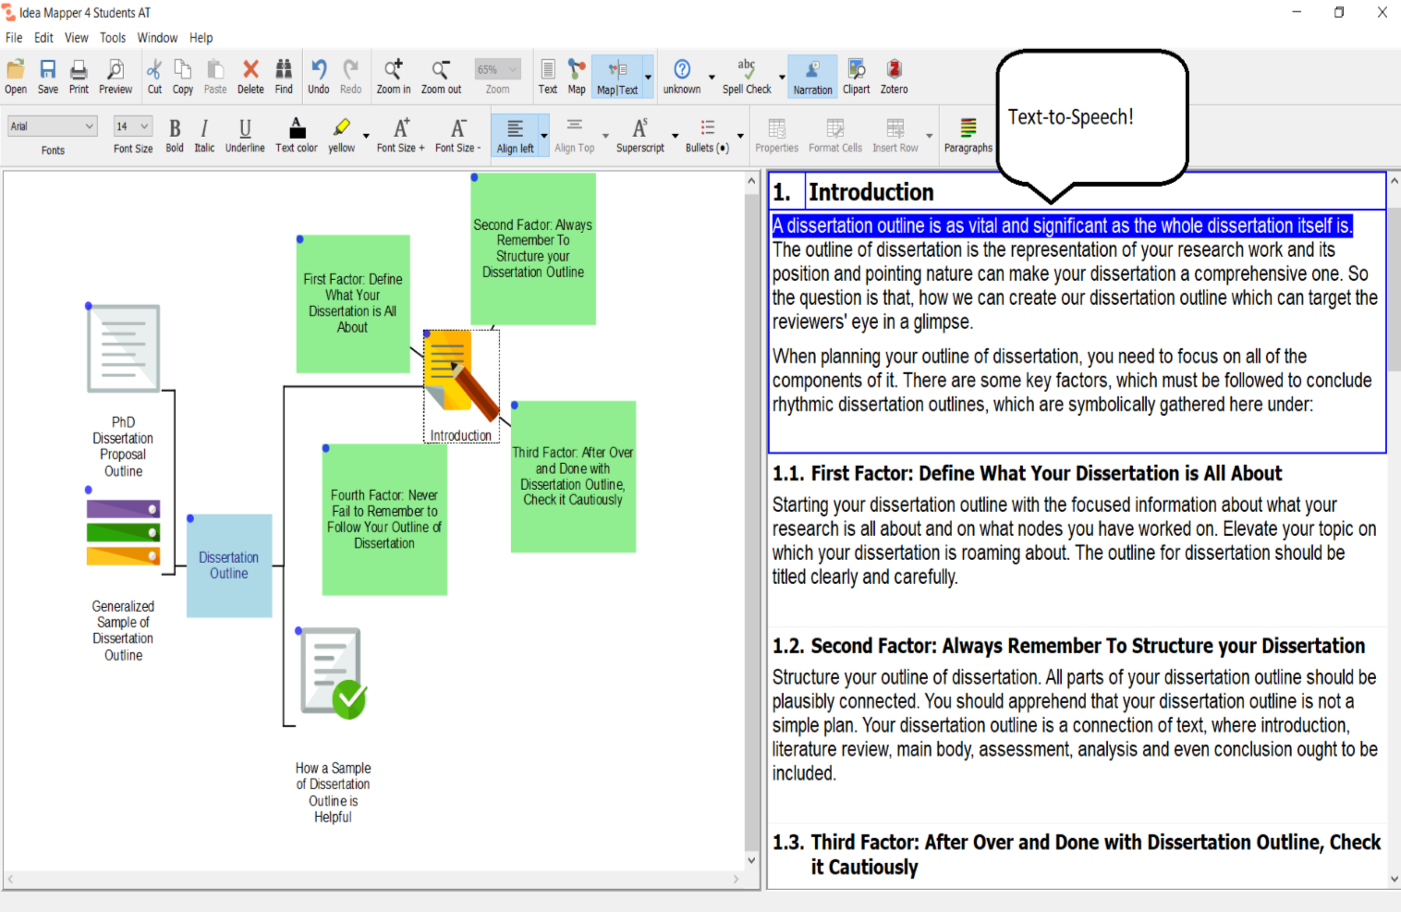This screenshot has height=912, width=1401.
Task: Undo the last action
Action: 318,76
